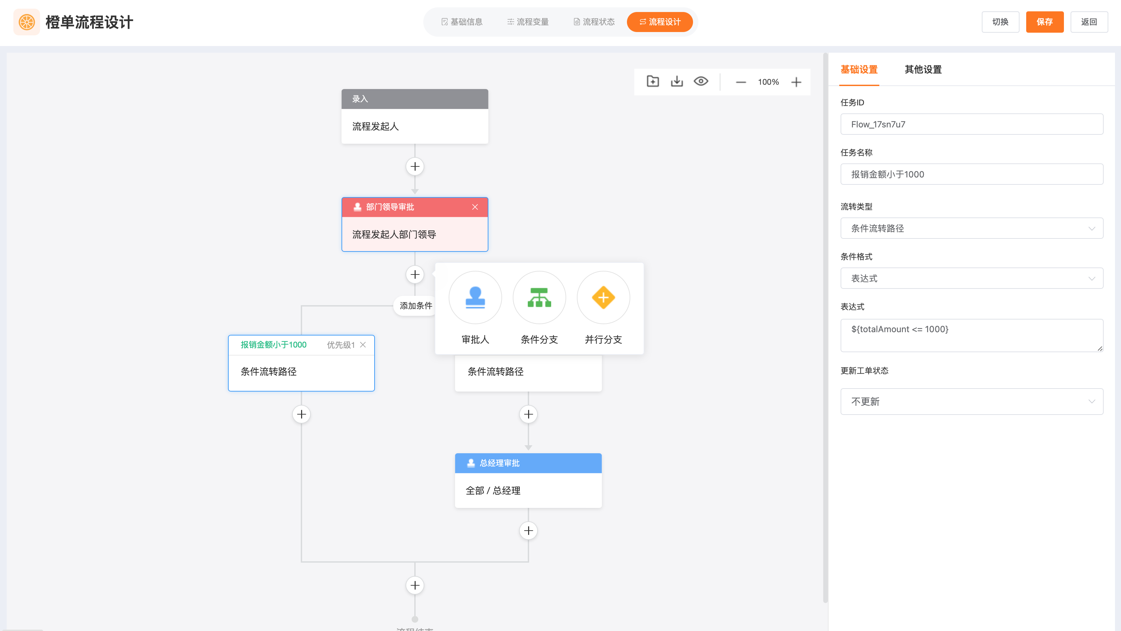Toggle preview with the eye icon

point(700,81)
